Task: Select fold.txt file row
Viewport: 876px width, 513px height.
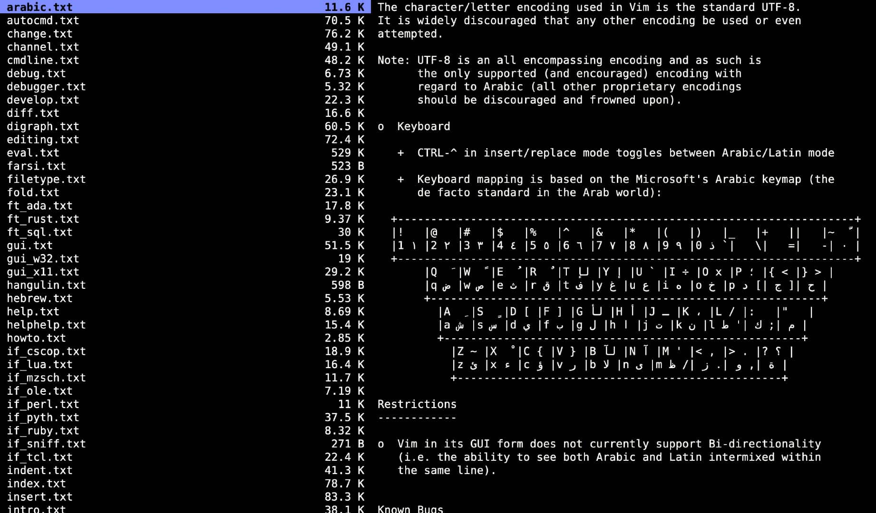Action: 185,192
